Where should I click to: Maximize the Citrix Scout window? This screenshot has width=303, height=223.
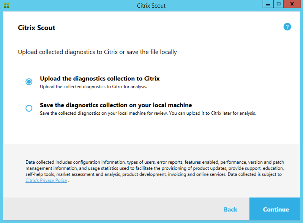tap(278, 4)
